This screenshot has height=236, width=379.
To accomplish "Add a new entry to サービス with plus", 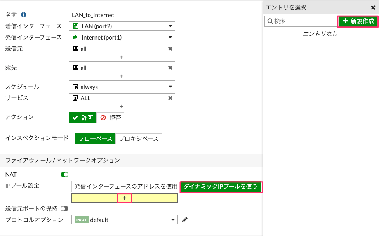I will pos(122,106).
